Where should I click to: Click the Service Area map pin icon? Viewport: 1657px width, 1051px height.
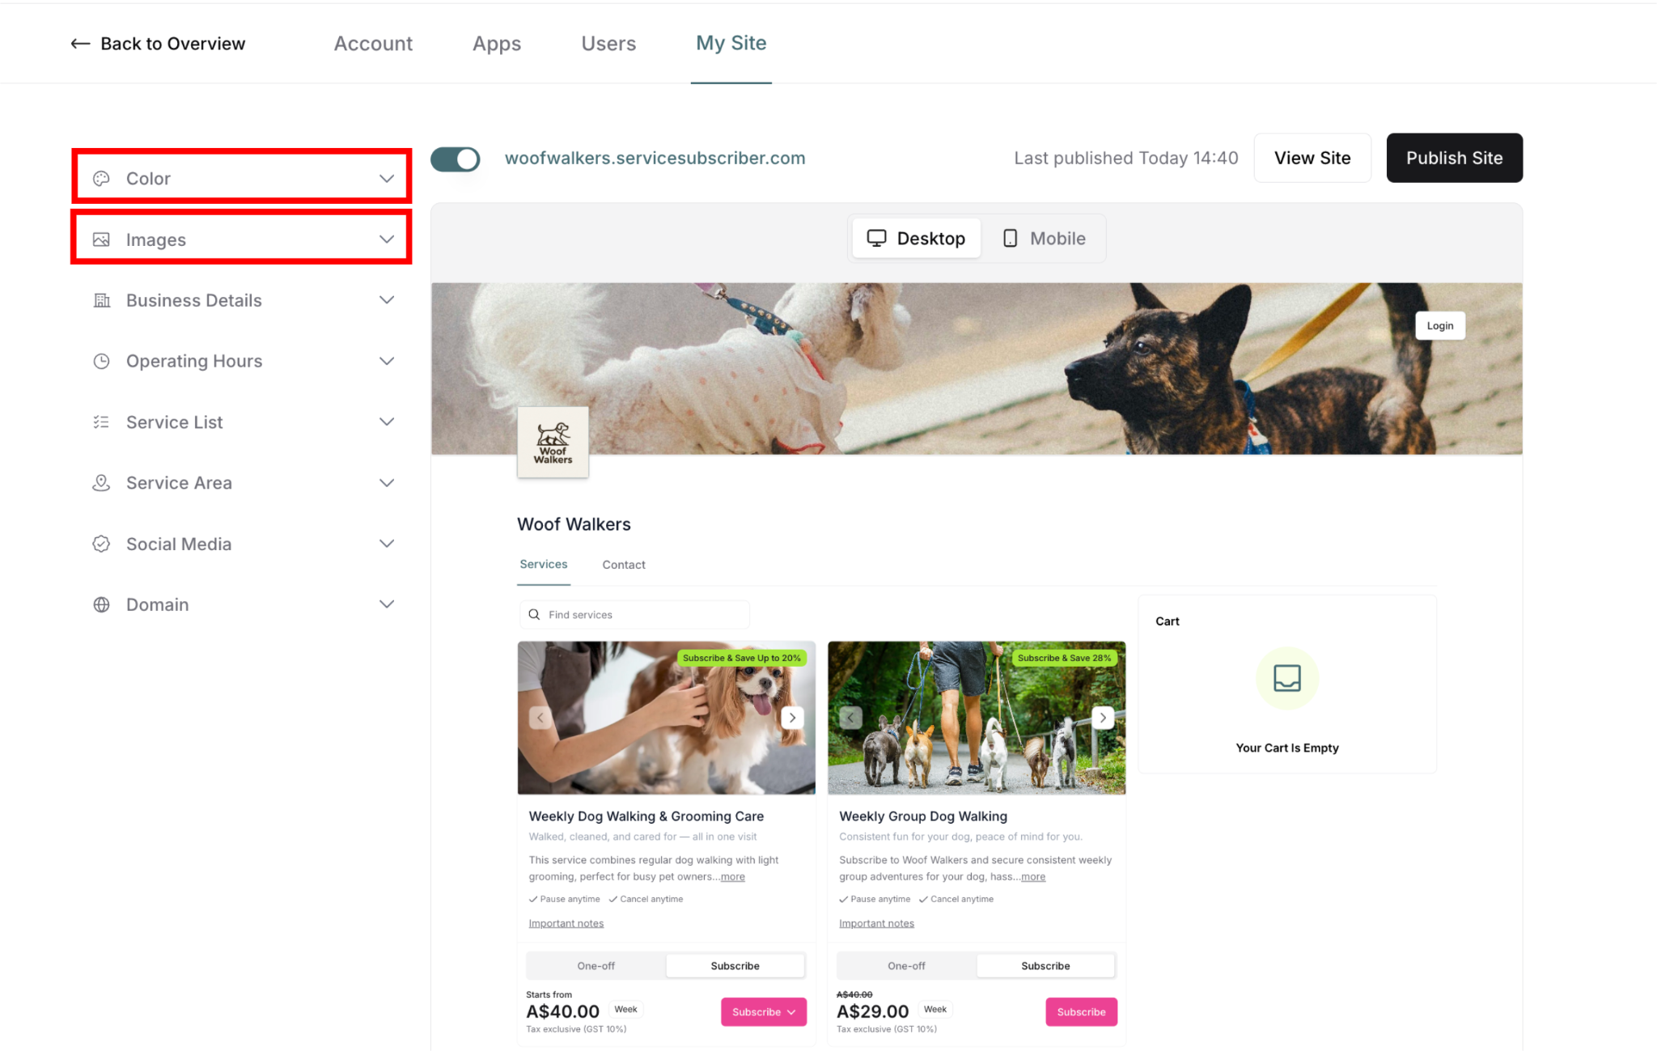coord(101,483)
